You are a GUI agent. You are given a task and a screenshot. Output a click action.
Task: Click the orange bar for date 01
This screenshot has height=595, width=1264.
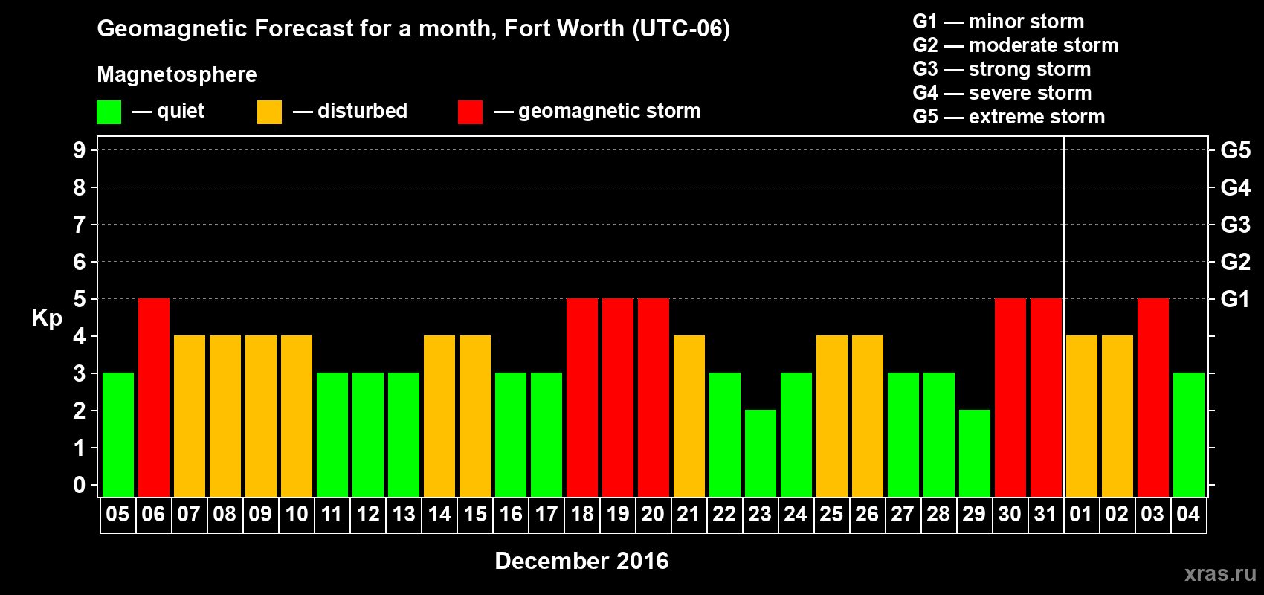(x=1082, y=416)
